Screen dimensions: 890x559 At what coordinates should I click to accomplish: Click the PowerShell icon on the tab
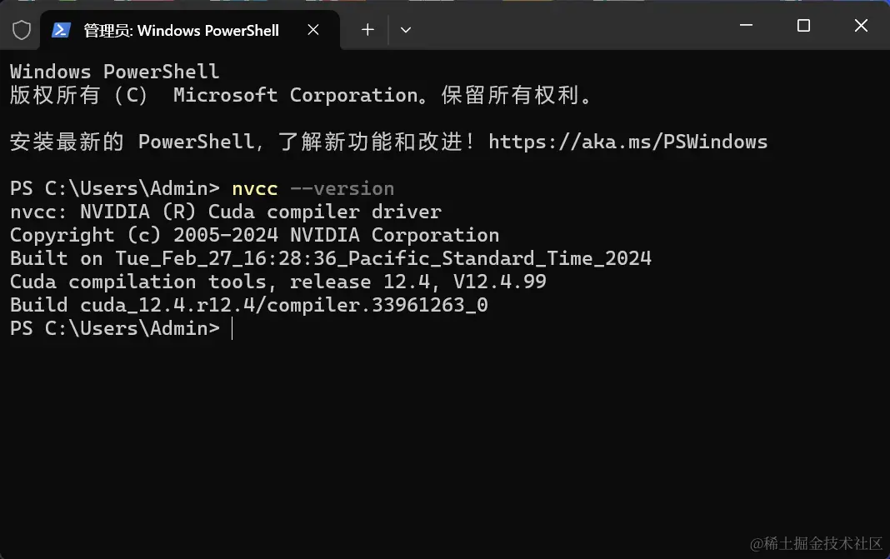click(x=61, y=30)
